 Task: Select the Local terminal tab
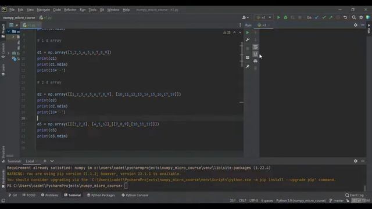(x=30, y=161)
